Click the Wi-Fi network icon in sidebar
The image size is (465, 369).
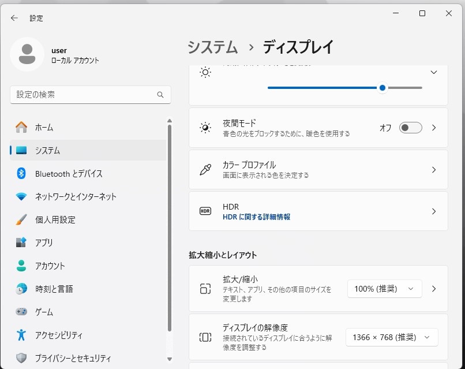pos(21,196)
